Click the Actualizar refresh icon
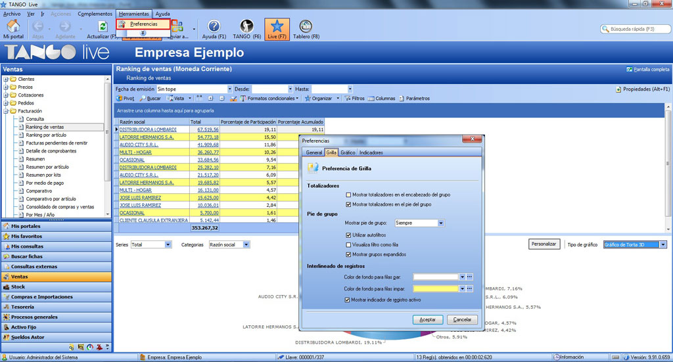The height and width of the screenshot is (362, 673). click(x=103, y=26)
